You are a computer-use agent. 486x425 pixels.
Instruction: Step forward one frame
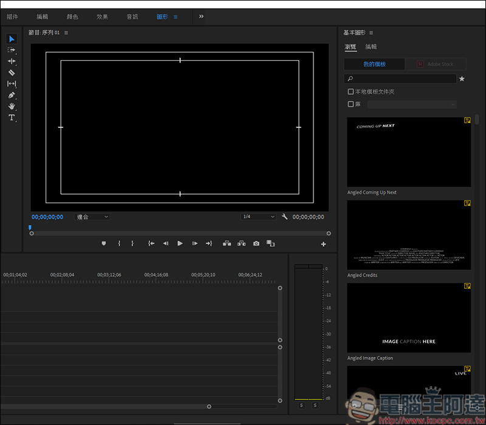pyautogui.click(x=194, y=244)
